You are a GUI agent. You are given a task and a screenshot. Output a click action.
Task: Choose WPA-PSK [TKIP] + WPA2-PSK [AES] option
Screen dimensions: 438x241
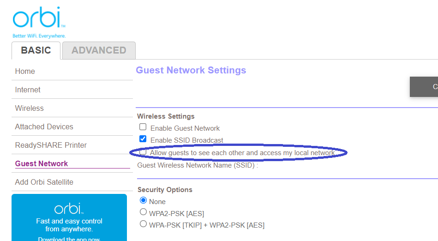click(143, 224)
